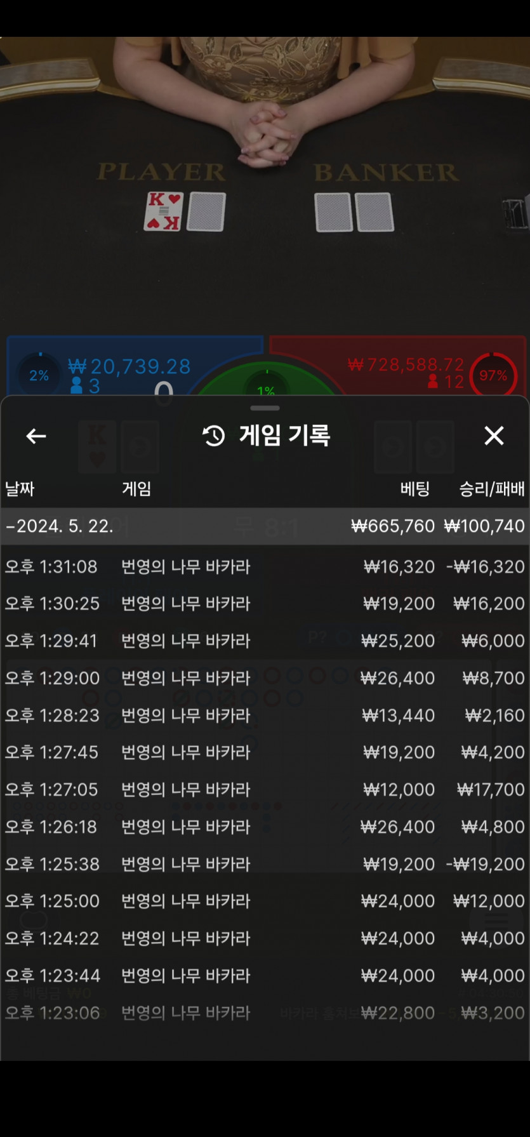The image size is (530, 1137).
Task: Select the 승리/패배 column header
Action: [492, 489]
